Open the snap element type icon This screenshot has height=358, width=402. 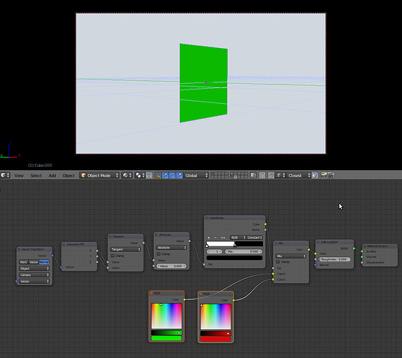[279, 175]
